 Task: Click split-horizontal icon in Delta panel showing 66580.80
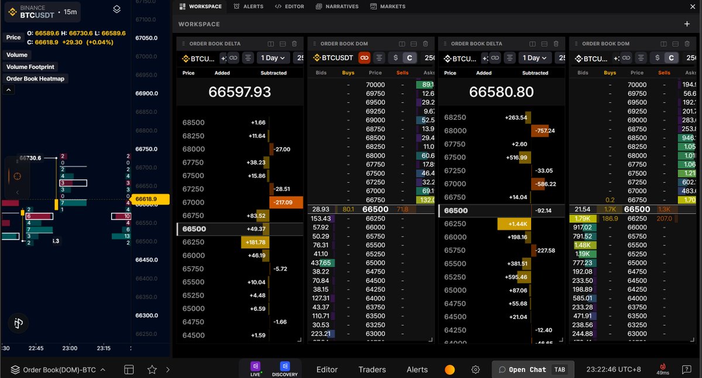pyautogui.click(x=545, y=44)
